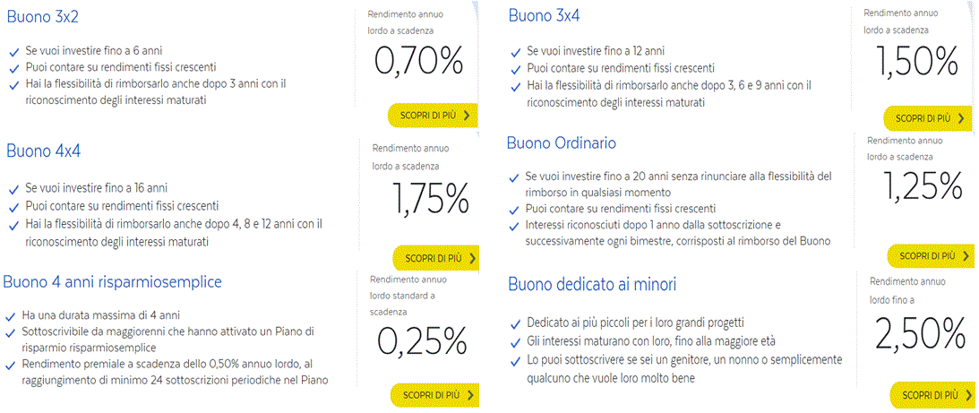The width and height of the screenshot is (979, 413).
Task: Click checkmark beside "Gli interessi maturano con loro"
Action: click(515, 341)
